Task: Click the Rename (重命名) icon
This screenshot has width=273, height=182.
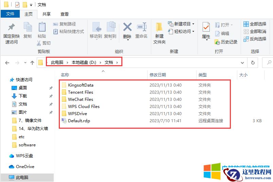Action: click(141, 27)
